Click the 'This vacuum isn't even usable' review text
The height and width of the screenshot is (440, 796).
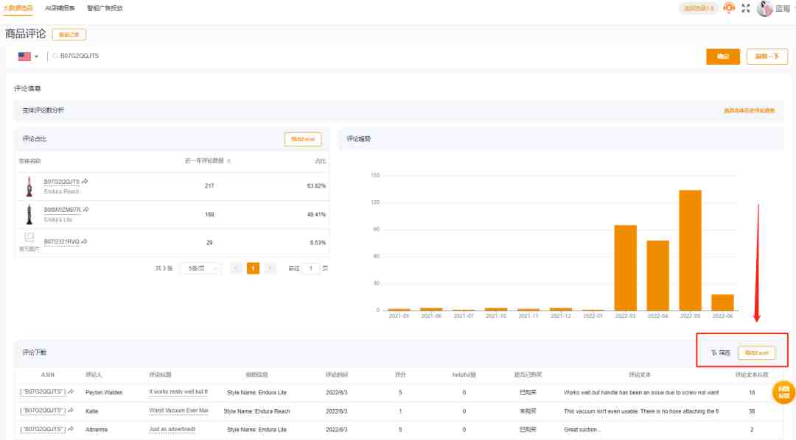[x=641, y=411]
